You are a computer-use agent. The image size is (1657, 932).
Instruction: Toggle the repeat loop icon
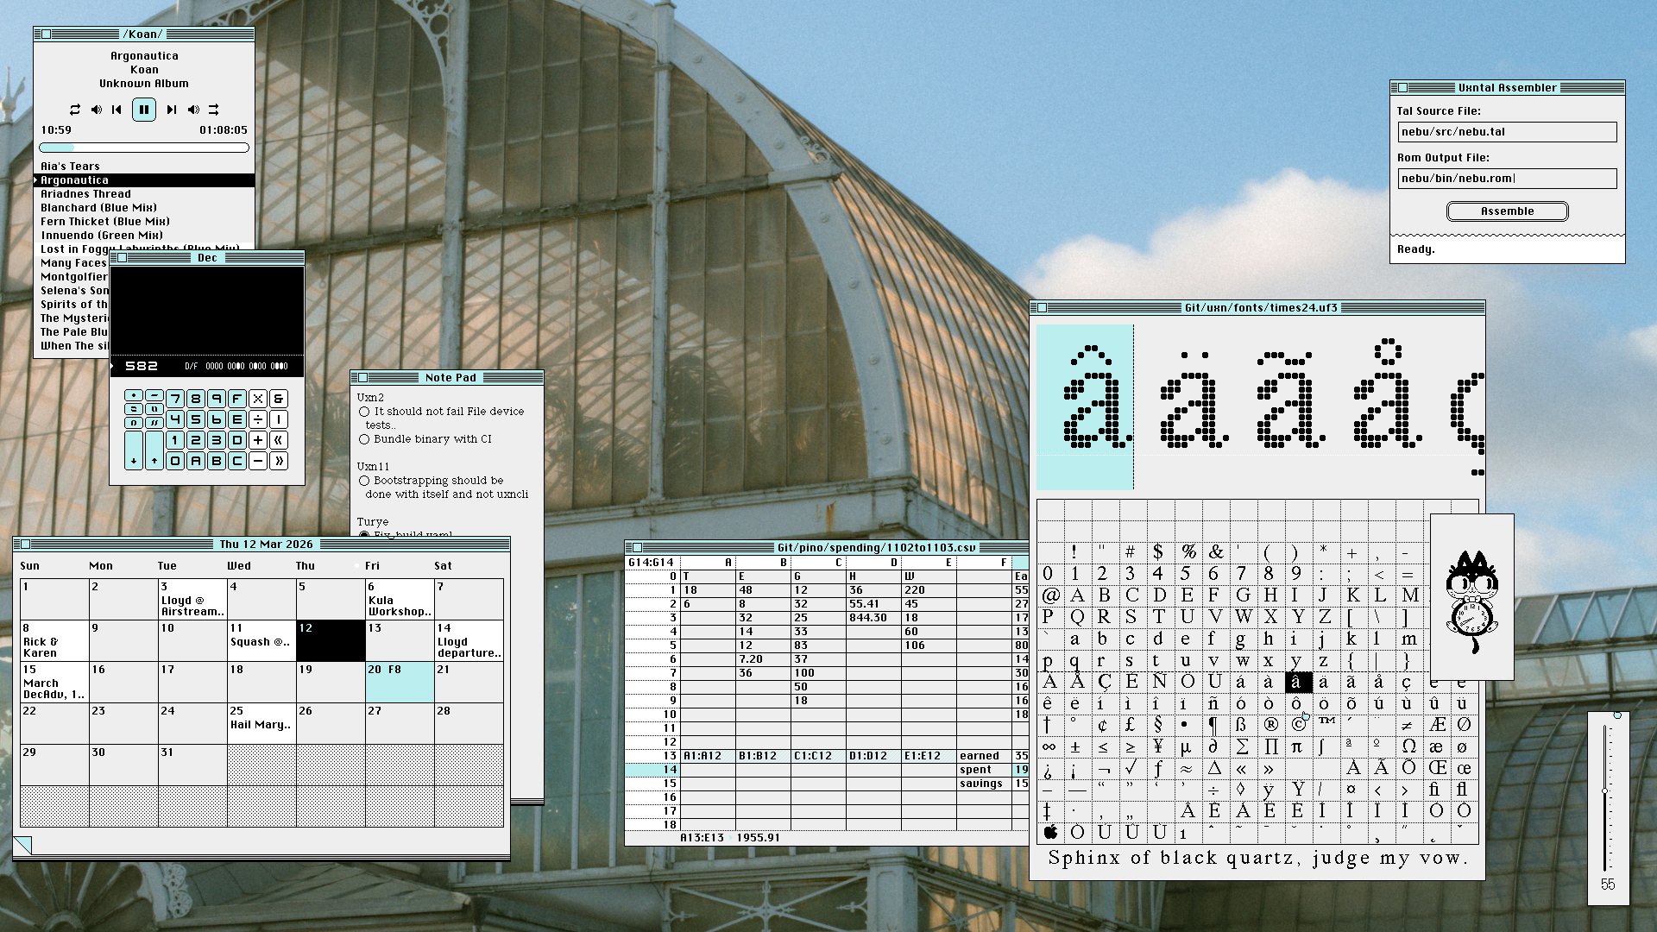click(x=75, y=110)
